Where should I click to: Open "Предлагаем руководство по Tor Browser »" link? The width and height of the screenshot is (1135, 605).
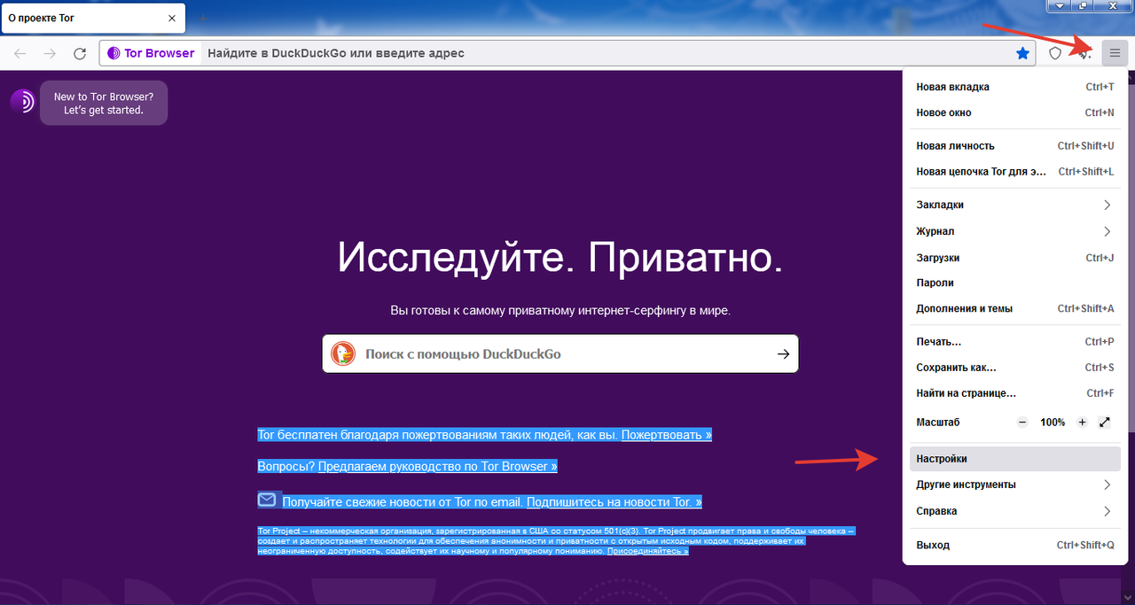pos(438,466)
